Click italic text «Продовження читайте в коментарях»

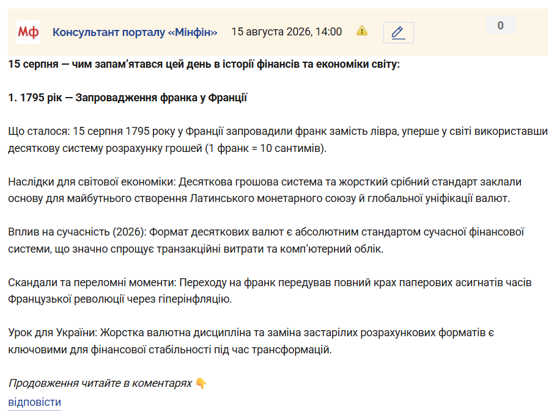pyautogui.click(x=100, y=383)
